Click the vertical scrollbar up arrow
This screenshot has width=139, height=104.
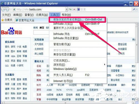click(137, 25)
